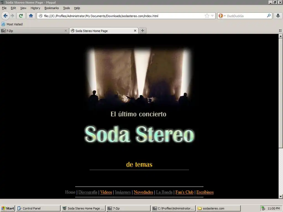
Task: Open the Escribinos link
Action: (x=205, y=192)
